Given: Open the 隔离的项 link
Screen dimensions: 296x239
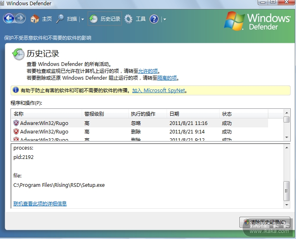Looking at the screenshot, I should tap(167, 78).
